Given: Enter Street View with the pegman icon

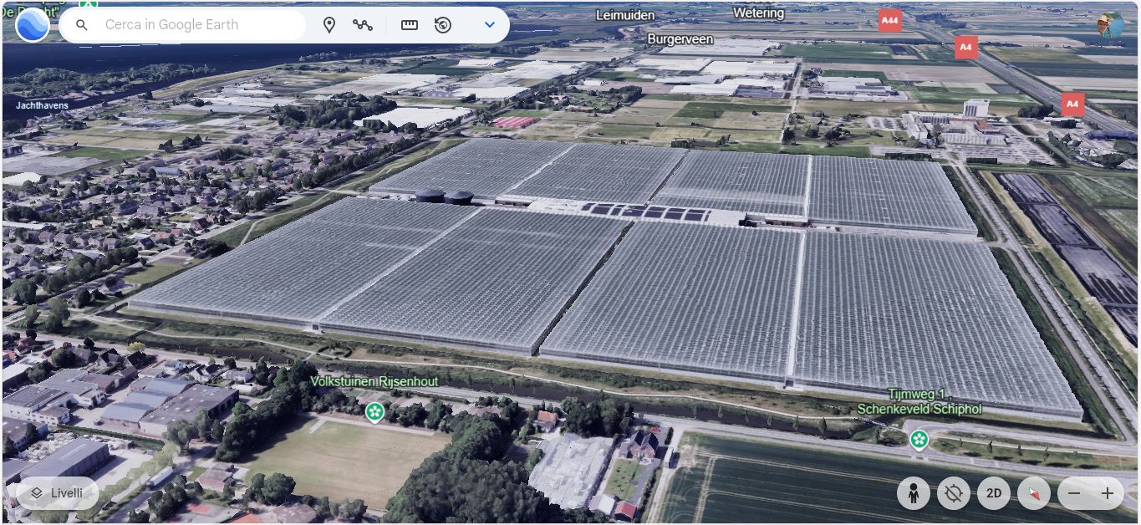Looking at the screenshot, I should click(914, 493).
